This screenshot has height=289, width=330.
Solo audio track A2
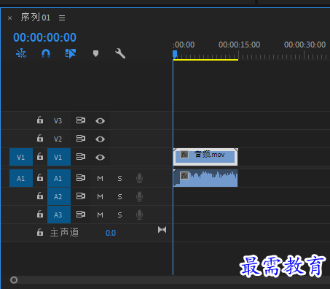(x=119, y=196)
